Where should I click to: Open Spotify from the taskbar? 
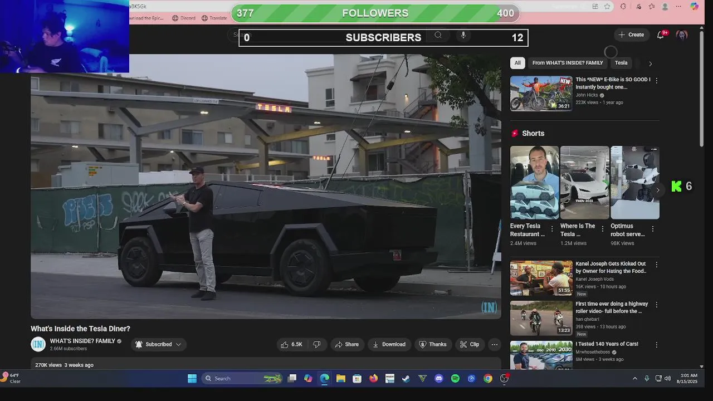click(x=455, y=379)
